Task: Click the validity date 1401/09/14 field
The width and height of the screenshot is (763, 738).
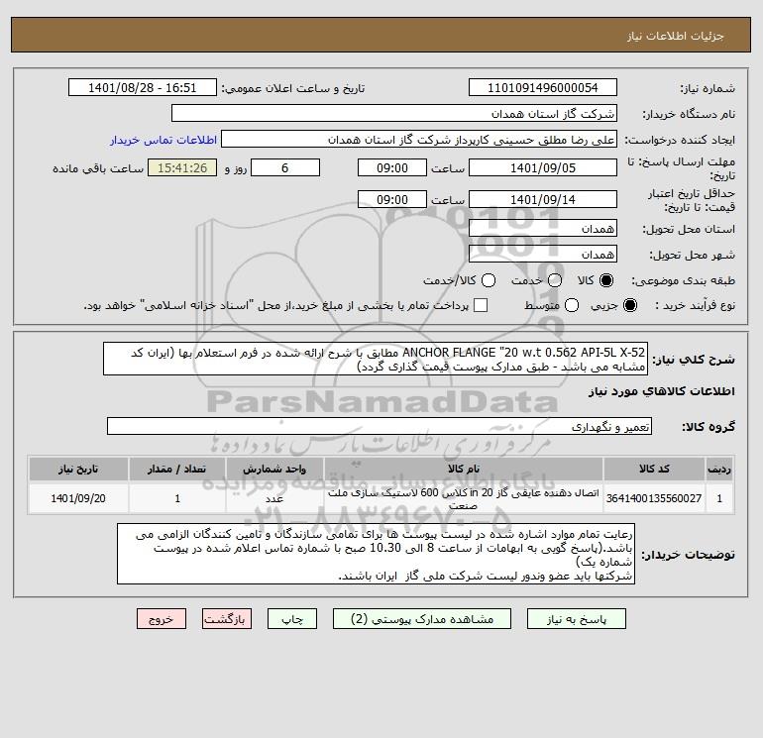Action: 543,199
